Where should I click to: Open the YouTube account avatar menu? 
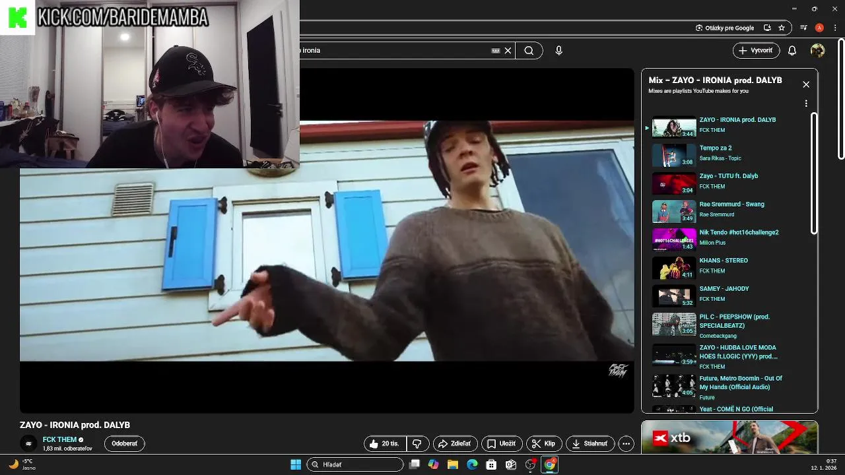click(817, 50)
